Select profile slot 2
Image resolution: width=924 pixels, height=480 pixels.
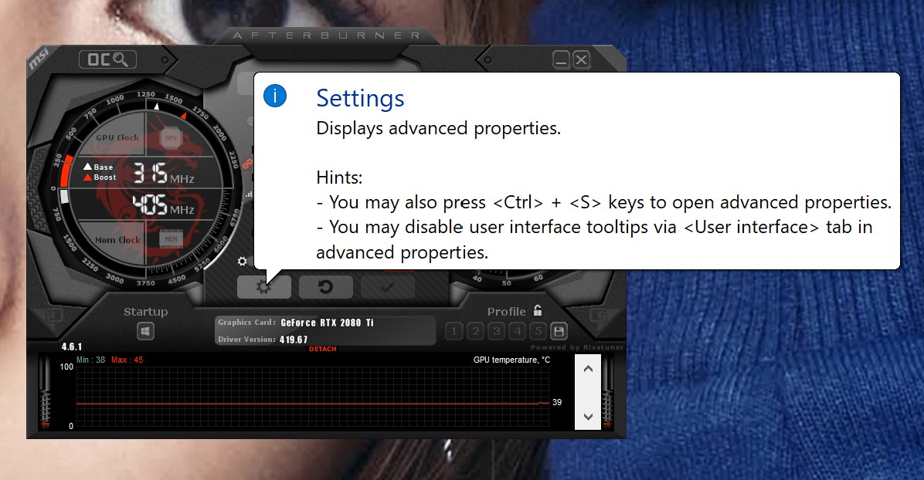pyautogui.click(x=475, y=331)
